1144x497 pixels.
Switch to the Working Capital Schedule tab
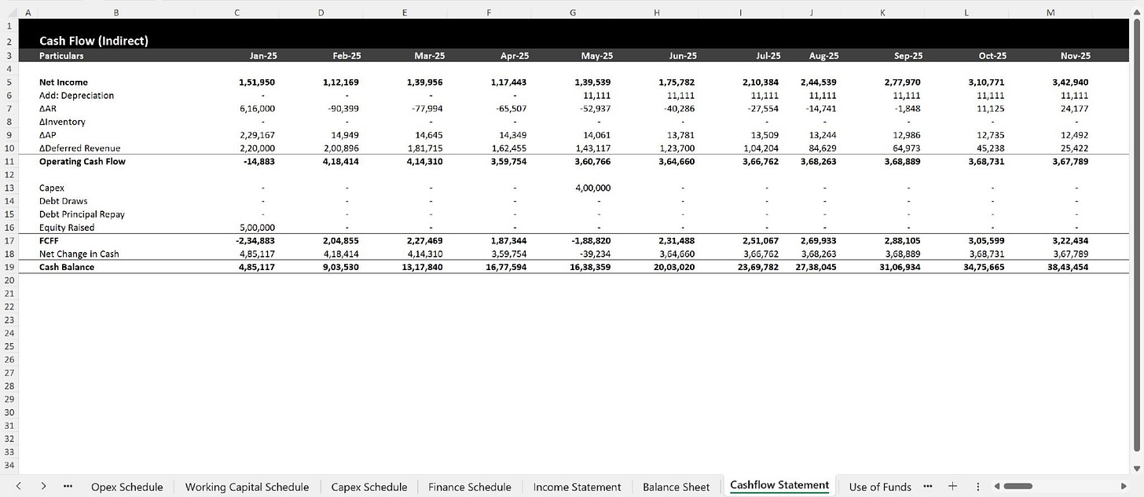(247, 487)
